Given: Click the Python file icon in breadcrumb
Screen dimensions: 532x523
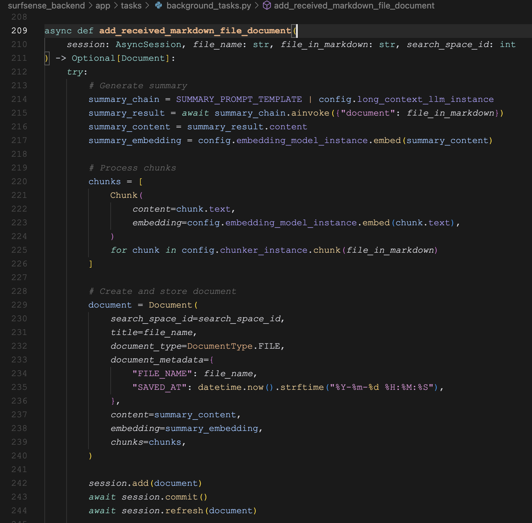Looking at the screenshot, I should (159, 5).
